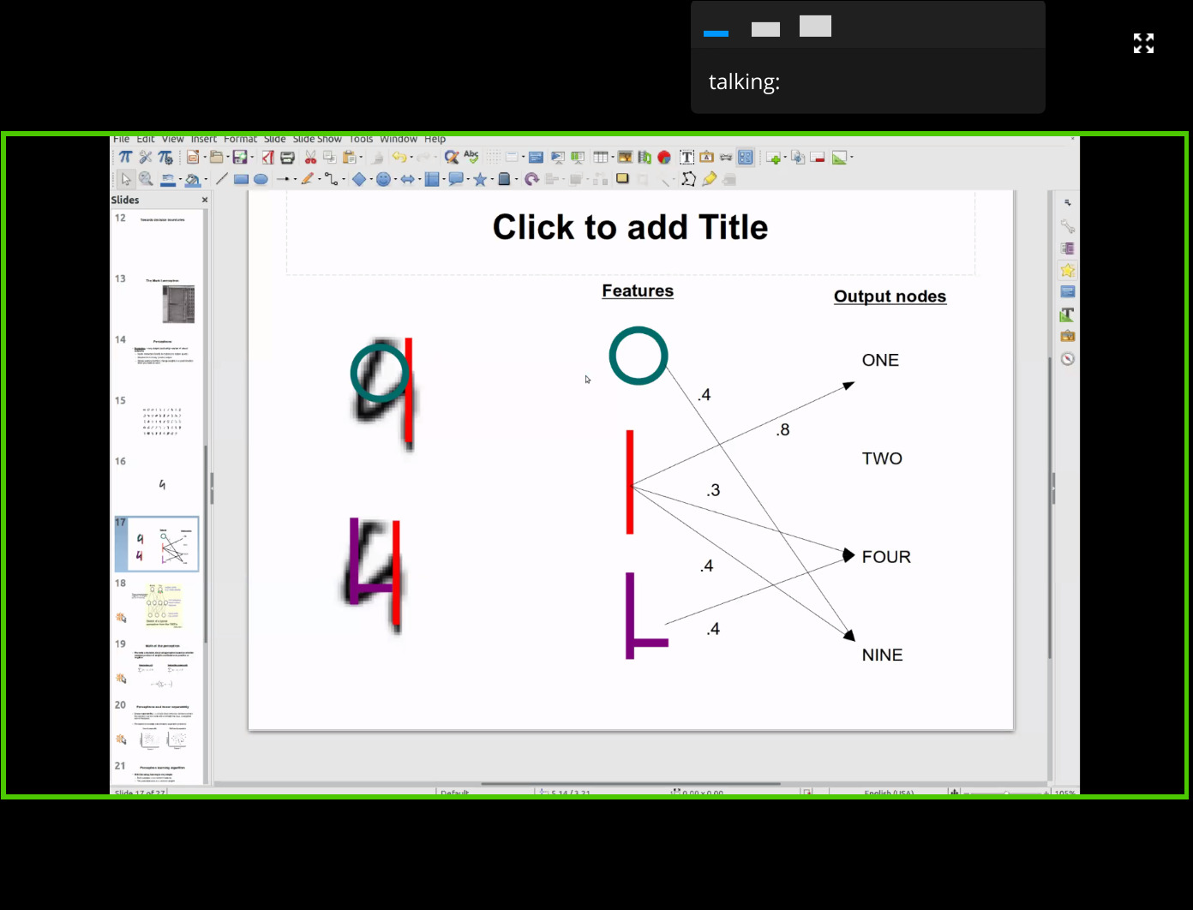Open the Navigator compass sidebar panel

(x=1067, y=358)
